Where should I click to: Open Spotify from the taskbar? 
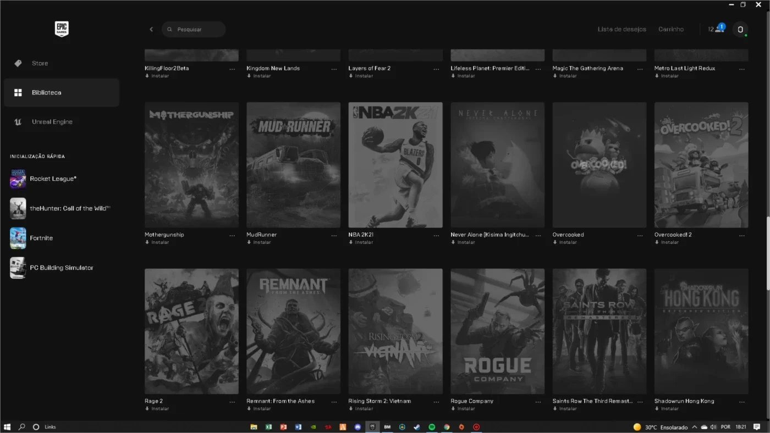click(432, 427)
